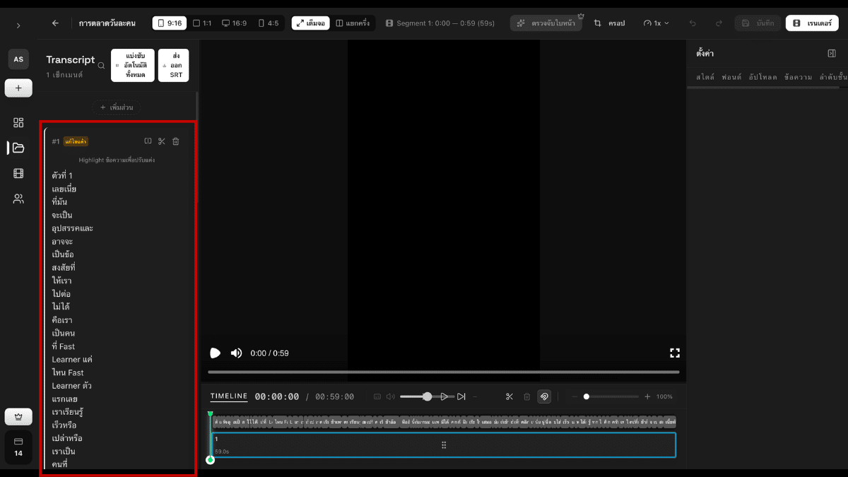Select the 16:9 aspect ratio option
The width and height of the screenshot is (848, 477).
tap(234, 23)
